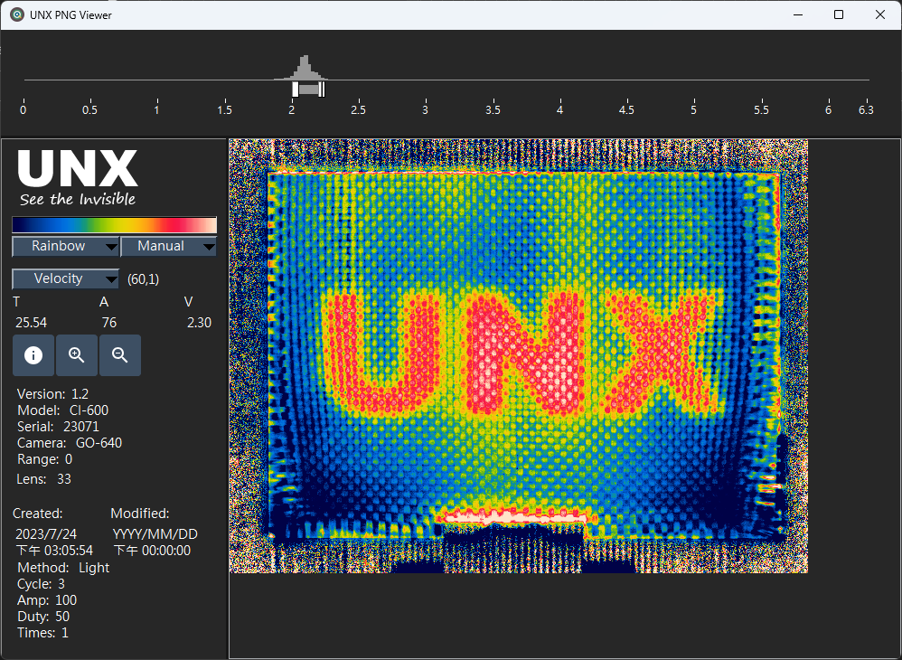Image resolution: width=902 pixels, height=660 pixels.
Task: Click the Amp: 100 text
Action: tap(47, 600)
